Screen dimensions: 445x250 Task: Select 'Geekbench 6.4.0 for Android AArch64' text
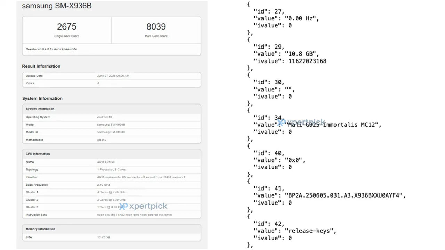point(51,49)
